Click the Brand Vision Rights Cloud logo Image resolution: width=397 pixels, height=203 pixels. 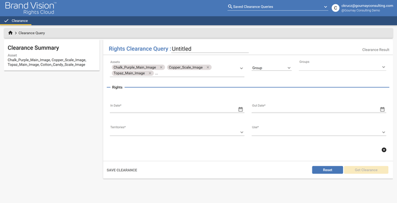[x=30, y=8]
